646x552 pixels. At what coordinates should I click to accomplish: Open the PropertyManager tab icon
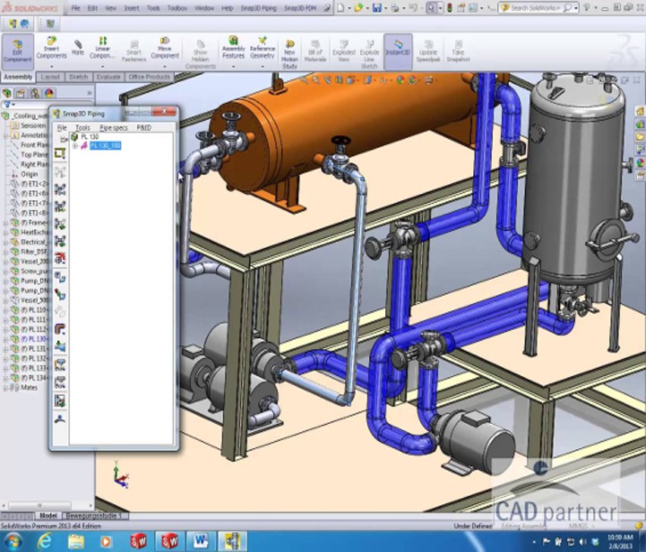coord(20,93)
